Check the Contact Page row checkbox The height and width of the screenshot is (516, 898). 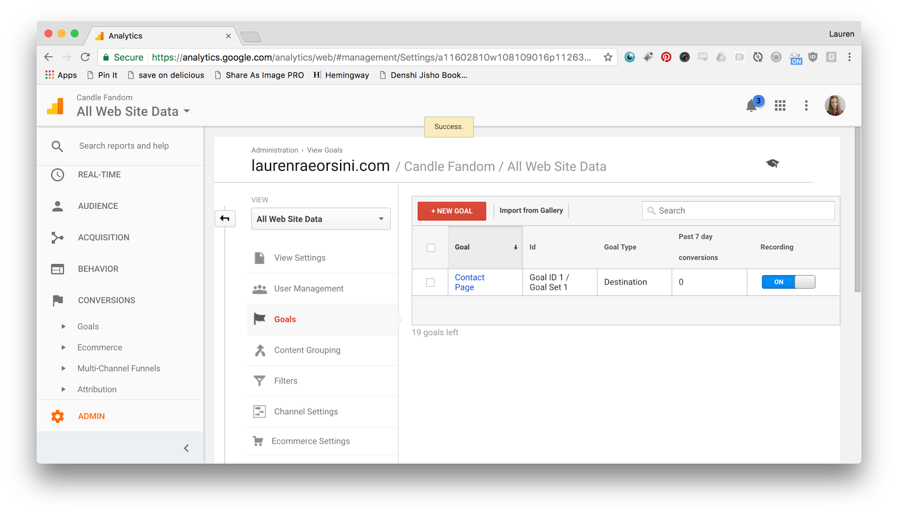[430, 282]
